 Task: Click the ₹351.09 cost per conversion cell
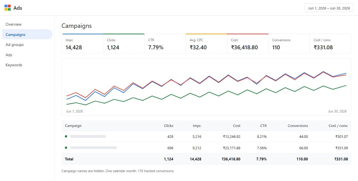click(x=342, y=148)
